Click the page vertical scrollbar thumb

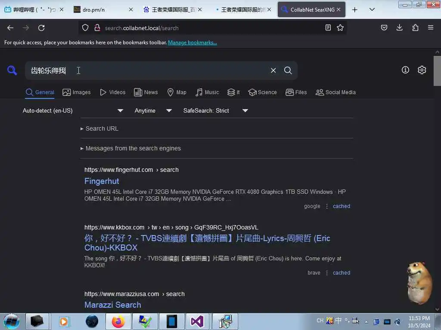point(437,71)
